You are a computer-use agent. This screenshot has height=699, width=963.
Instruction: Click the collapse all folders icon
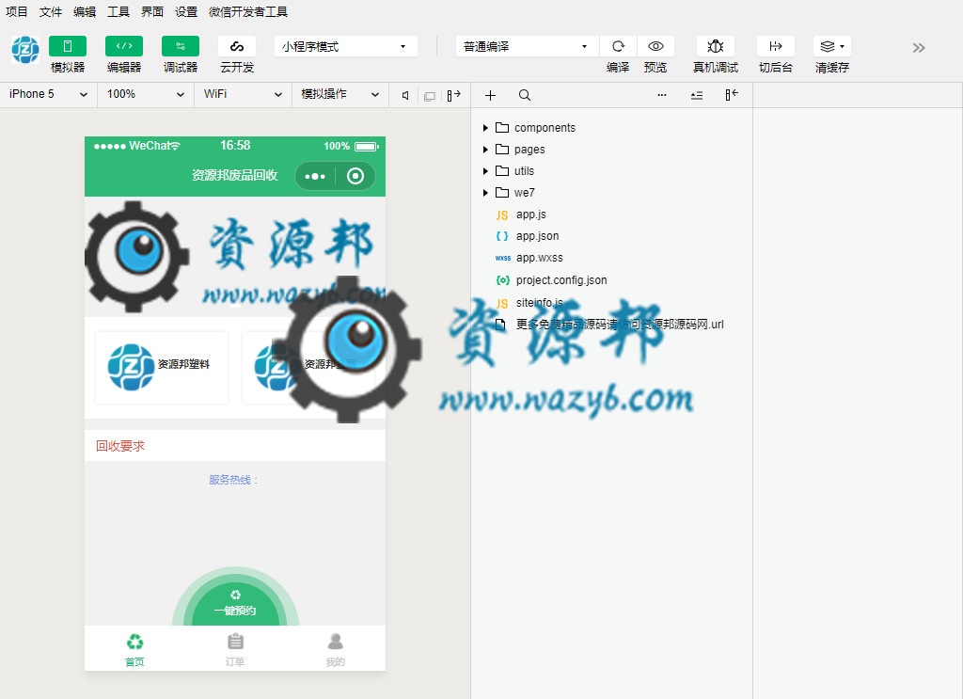[697, 95]
